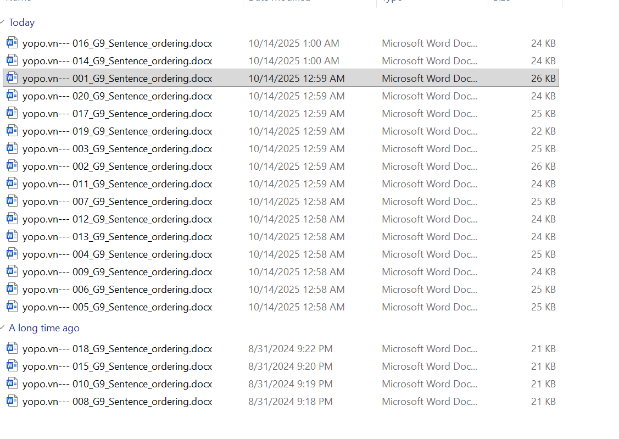The height and width of the screenshot is (439, 619).
Task: Click the 8/31/2024 9:19 PM date entry
Action: point(290,384)
